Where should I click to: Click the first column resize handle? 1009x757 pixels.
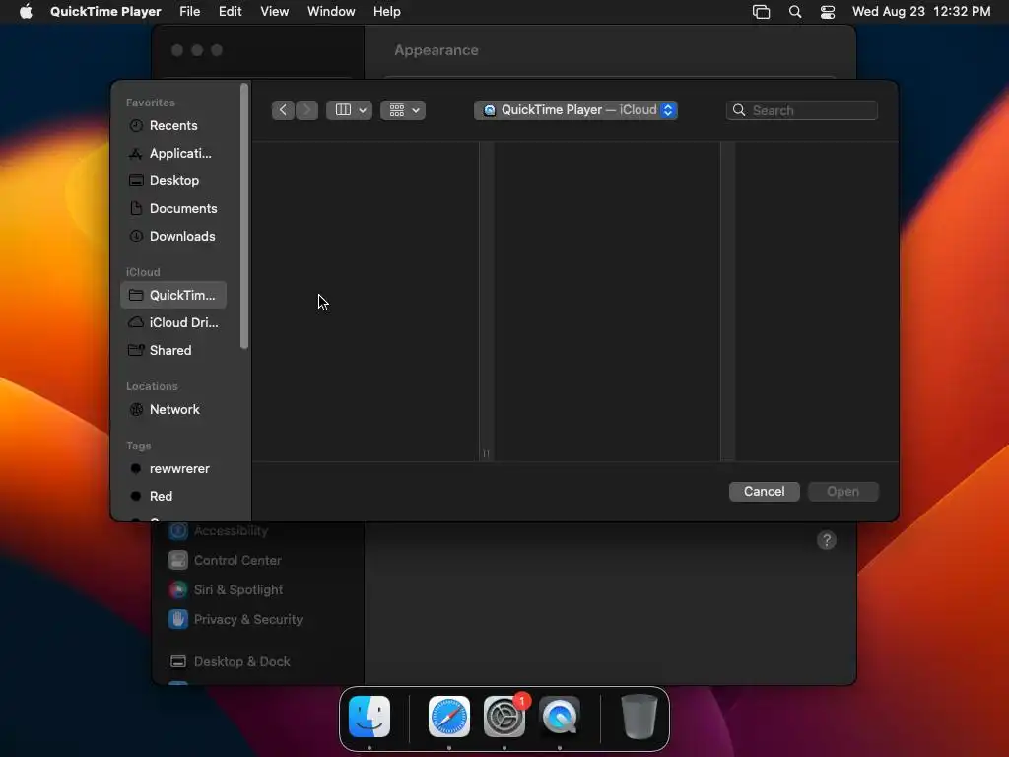point(486,453)
